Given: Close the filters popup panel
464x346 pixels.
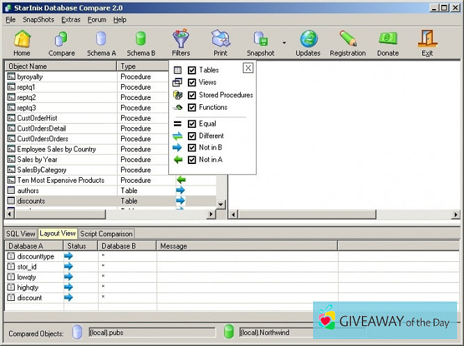Looking at the screenshot, I should click(248, 68).
